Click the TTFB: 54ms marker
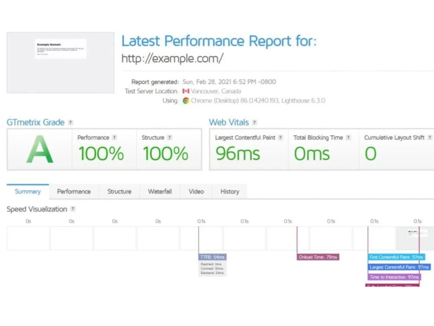Image resolution: width=434 pixels, height=326 pixels. click(x=212, y=257)
